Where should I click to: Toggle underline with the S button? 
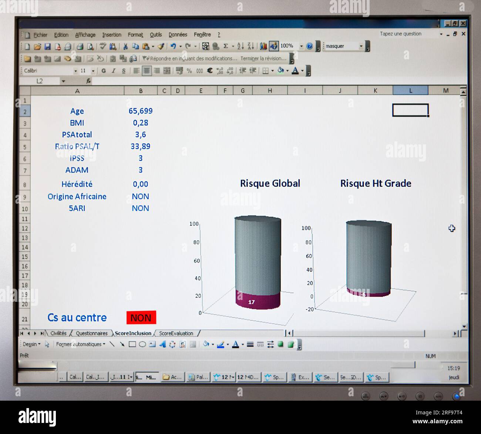124,71
